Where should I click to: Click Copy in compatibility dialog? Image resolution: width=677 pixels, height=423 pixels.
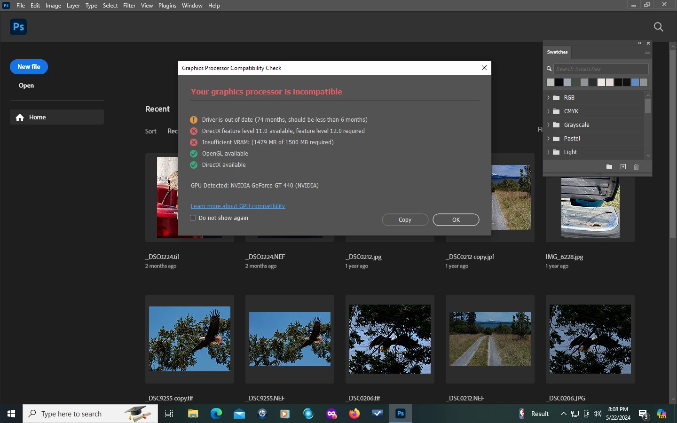[405, 220]
